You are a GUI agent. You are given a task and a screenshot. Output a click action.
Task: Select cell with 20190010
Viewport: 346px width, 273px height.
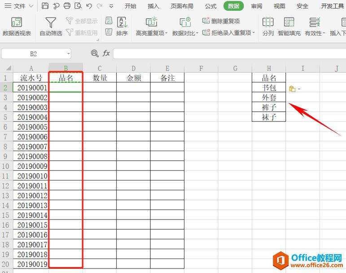pos(31,176)
